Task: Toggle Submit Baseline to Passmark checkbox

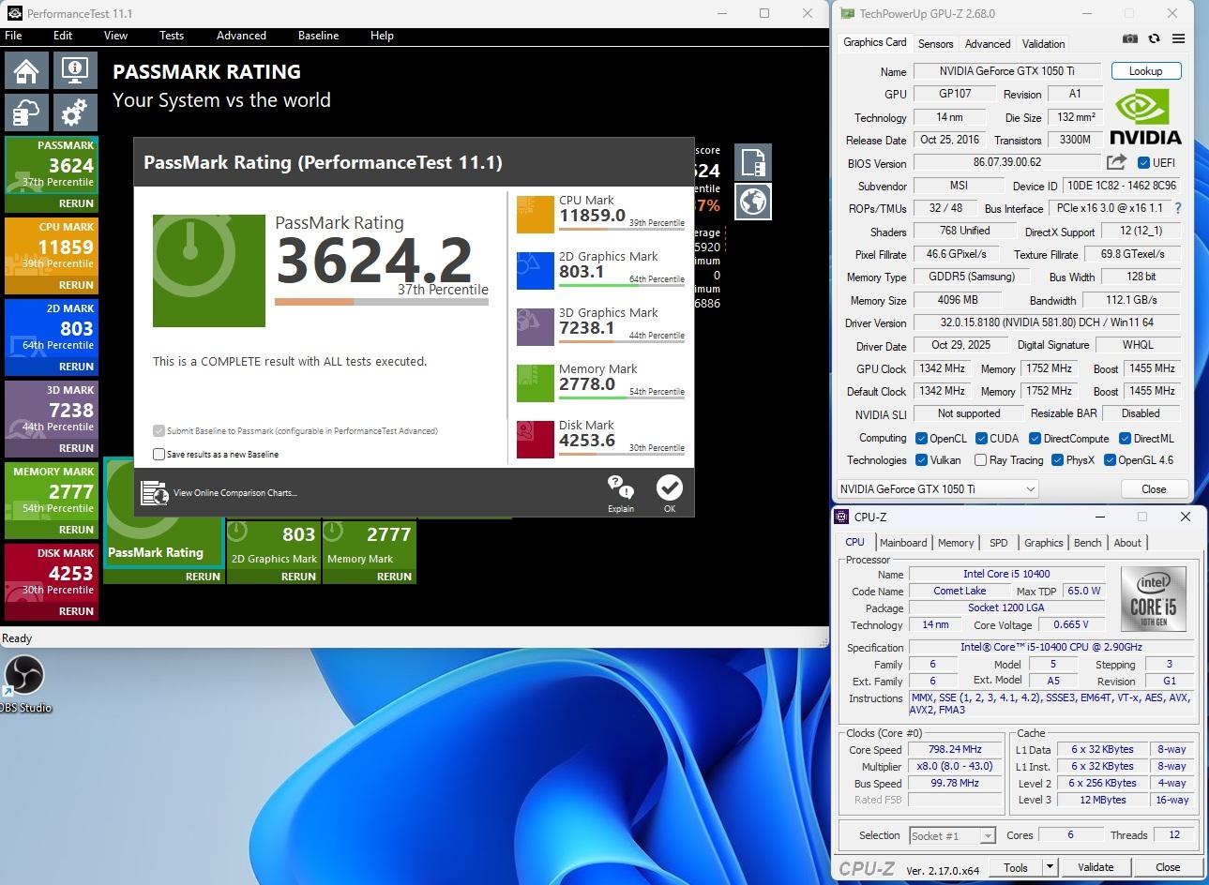Action: pyautogui.click(x=159, y=430)
